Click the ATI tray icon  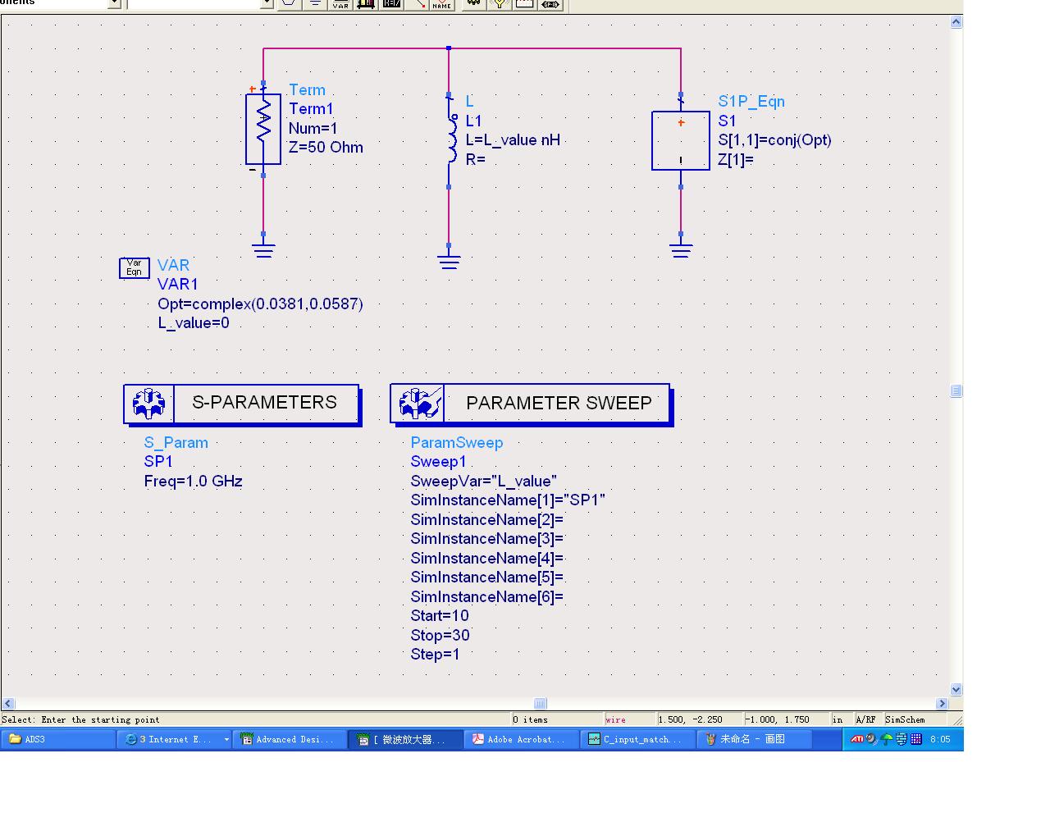(x=857, y=739)
